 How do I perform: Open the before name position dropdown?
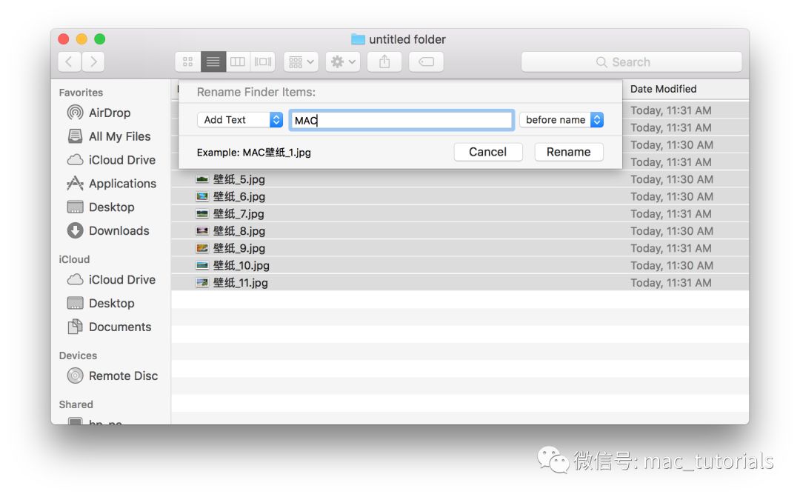tap(561, 120)
